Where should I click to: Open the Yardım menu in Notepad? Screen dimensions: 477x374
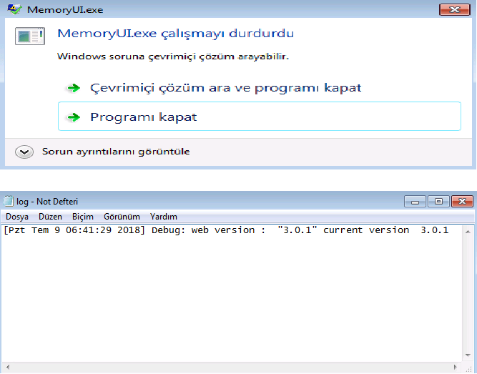[x=163, y=217]
